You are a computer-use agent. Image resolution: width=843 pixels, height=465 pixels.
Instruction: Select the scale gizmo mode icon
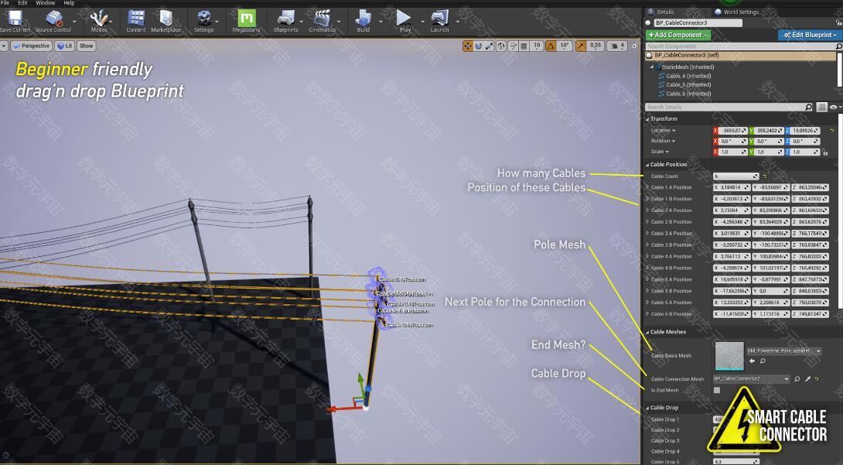pos(489,46)
